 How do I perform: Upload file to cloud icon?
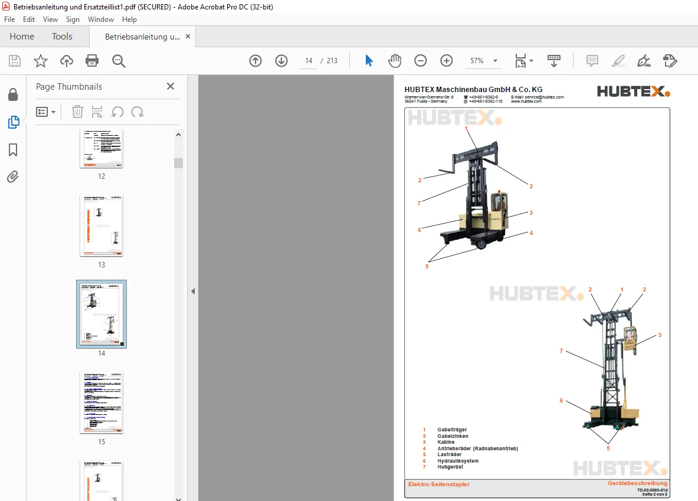click(66, 61)
